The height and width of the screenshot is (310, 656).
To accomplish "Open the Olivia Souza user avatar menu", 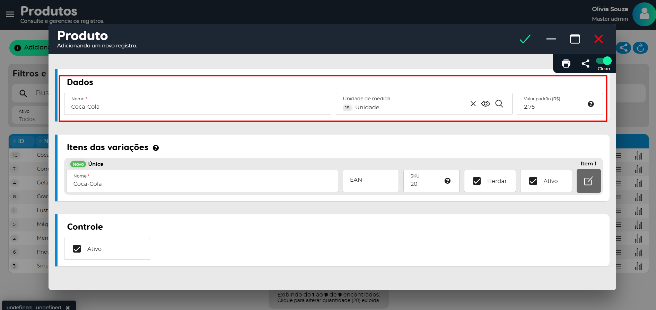I will pyautogui.click(x=644, y=14).
